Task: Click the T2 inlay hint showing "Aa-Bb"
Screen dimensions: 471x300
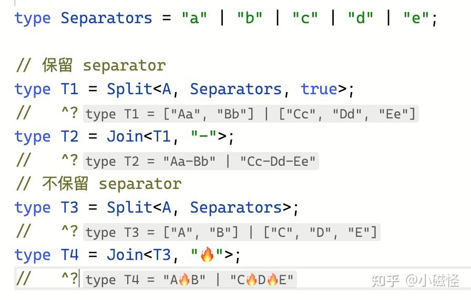Action: (201, 161)
